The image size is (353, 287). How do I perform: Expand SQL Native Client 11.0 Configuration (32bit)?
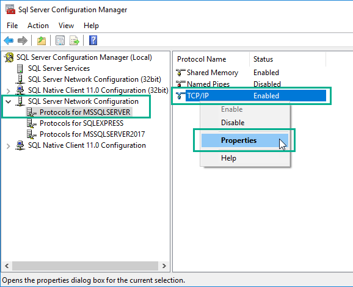9,91
